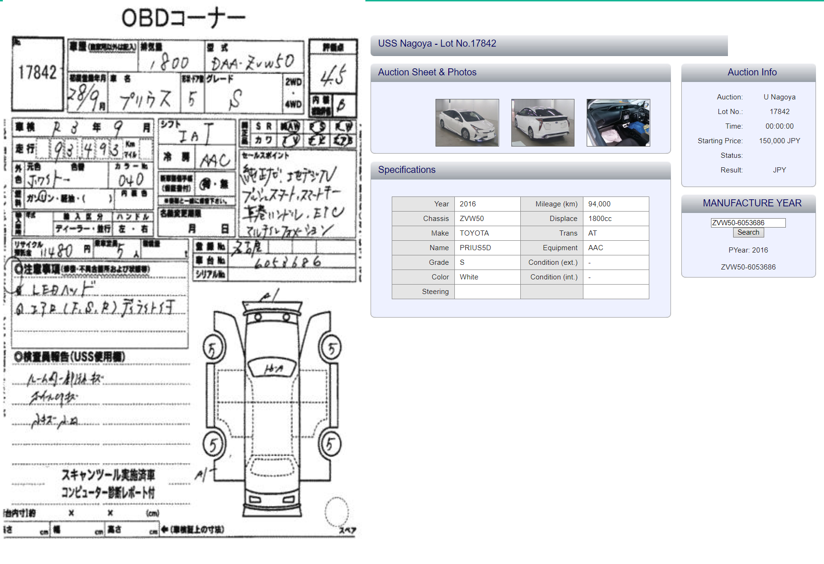Select the Year value '2016'
Screen dimensions: 824x564
(x=468, y=204)
